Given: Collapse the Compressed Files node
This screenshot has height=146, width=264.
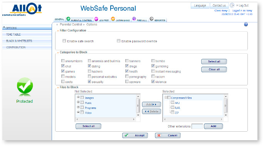Looking at the screenshot, I should tap(166, 97).
